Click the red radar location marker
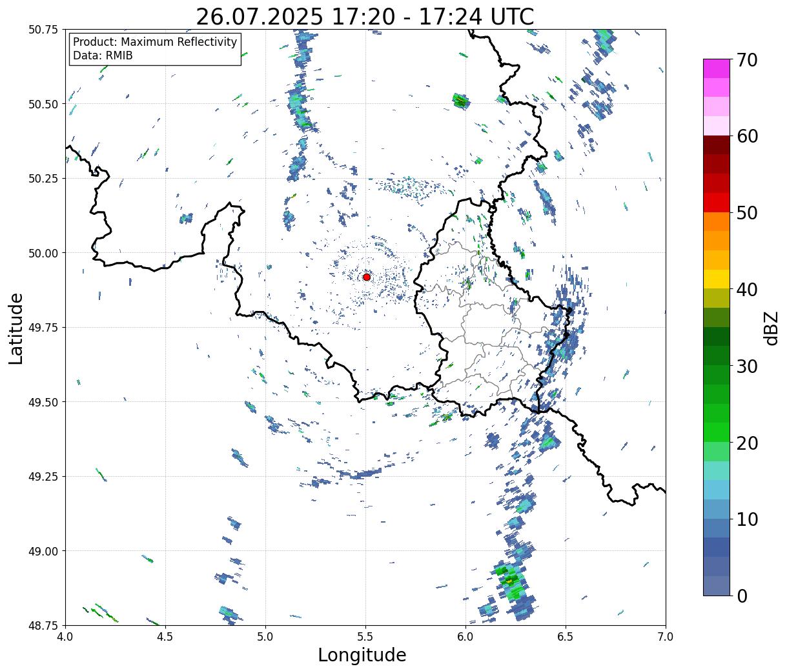The image size is (787, 671). coord(366,277)
